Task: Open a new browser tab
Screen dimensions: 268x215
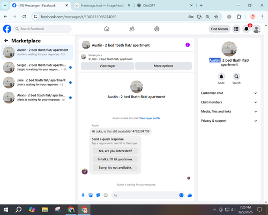Action: 201,5
